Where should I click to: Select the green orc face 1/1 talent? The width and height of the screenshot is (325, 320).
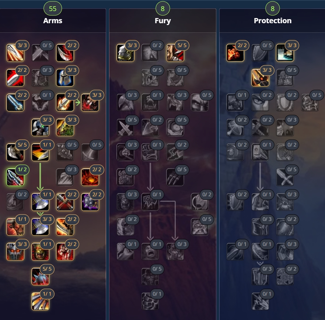click(40, 252)
